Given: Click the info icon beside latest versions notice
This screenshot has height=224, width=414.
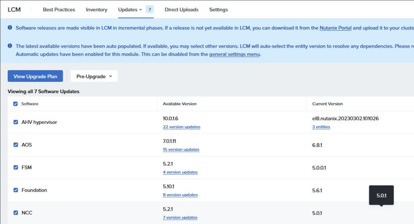Looking at the screenshot, I should coord(10,46).
